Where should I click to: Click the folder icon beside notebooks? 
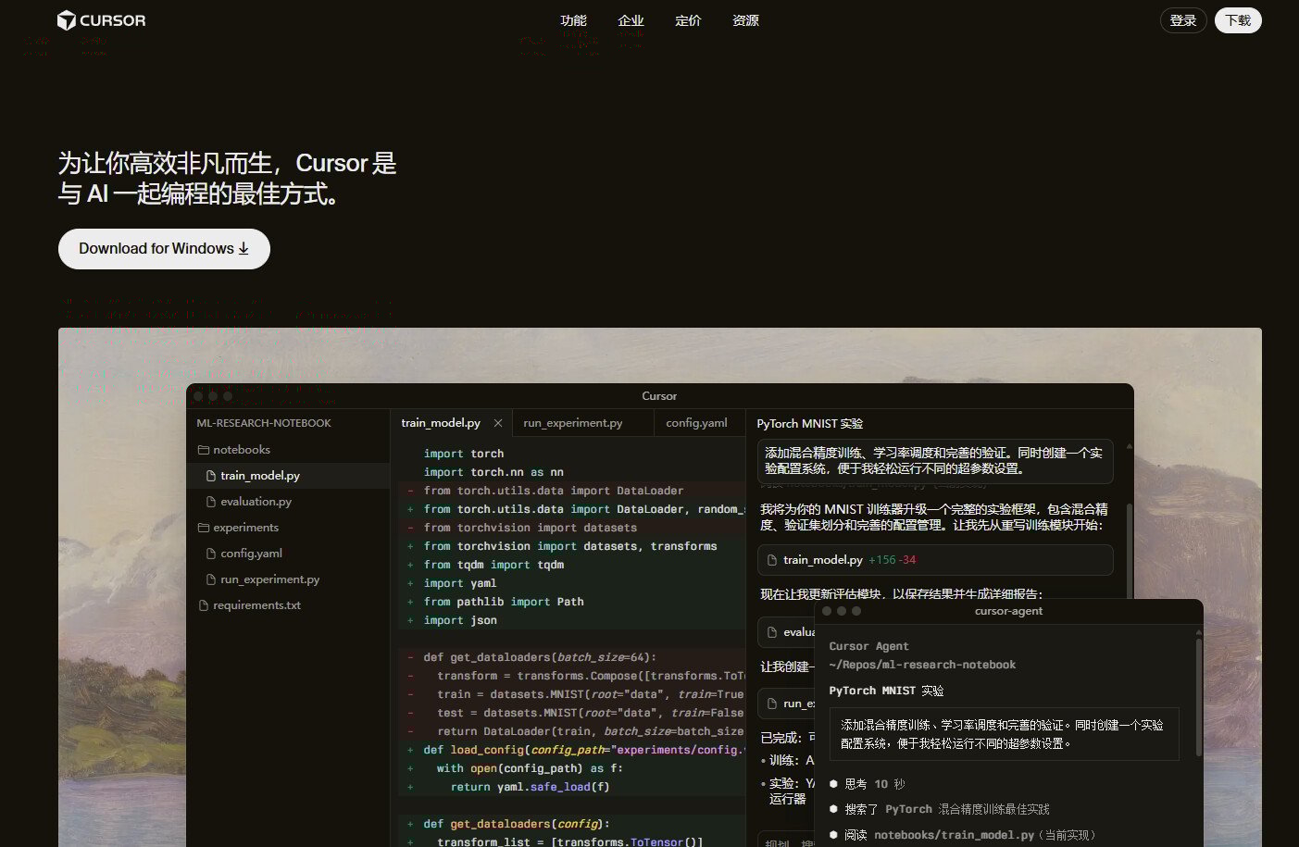coord(204,450)
